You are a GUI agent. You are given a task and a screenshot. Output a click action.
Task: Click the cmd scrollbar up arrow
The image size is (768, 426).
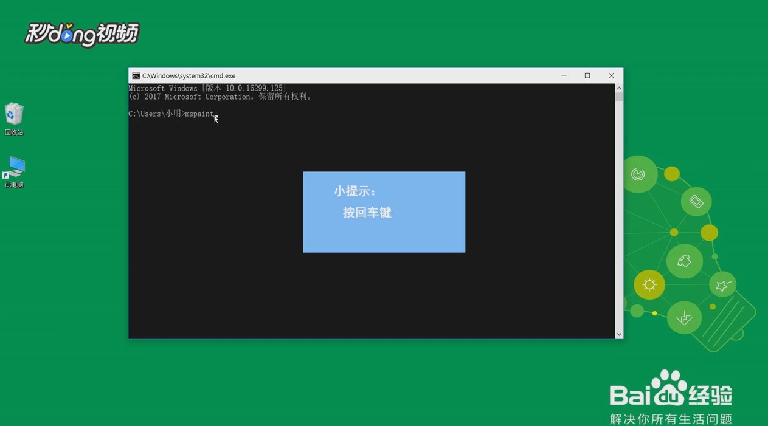[x=619, y=88]
